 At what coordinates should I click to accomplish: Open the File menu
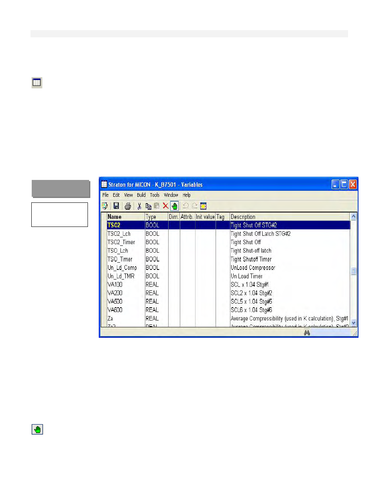click(106, 195)
